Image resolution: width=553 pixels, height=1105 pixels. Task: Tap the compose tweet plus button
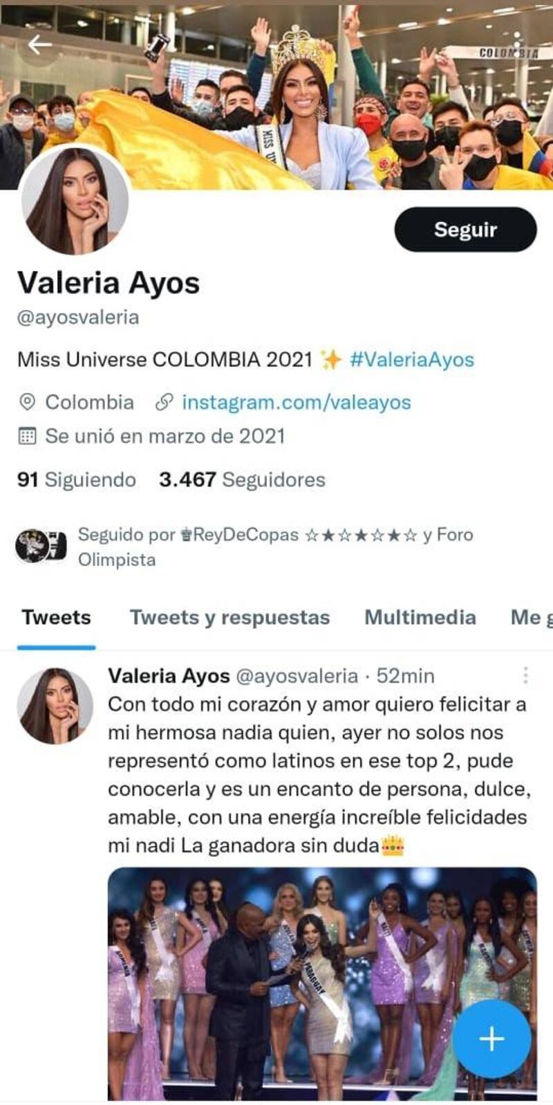coord(491,1039)
